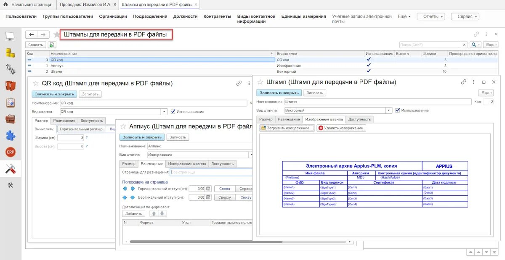Toggle Использование checkbox in QR код window
Viewport: 505px width, 260px height.
tap(173, 111)
